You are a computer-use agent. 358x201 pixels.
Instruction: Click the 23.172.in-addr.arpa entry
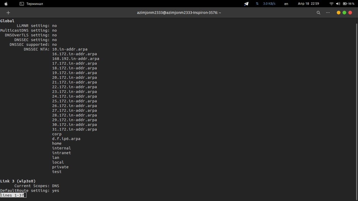click(74, 92)
